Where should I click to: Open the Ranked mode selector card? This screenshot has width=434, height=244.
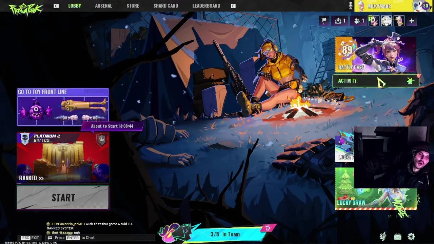[63, 158]
